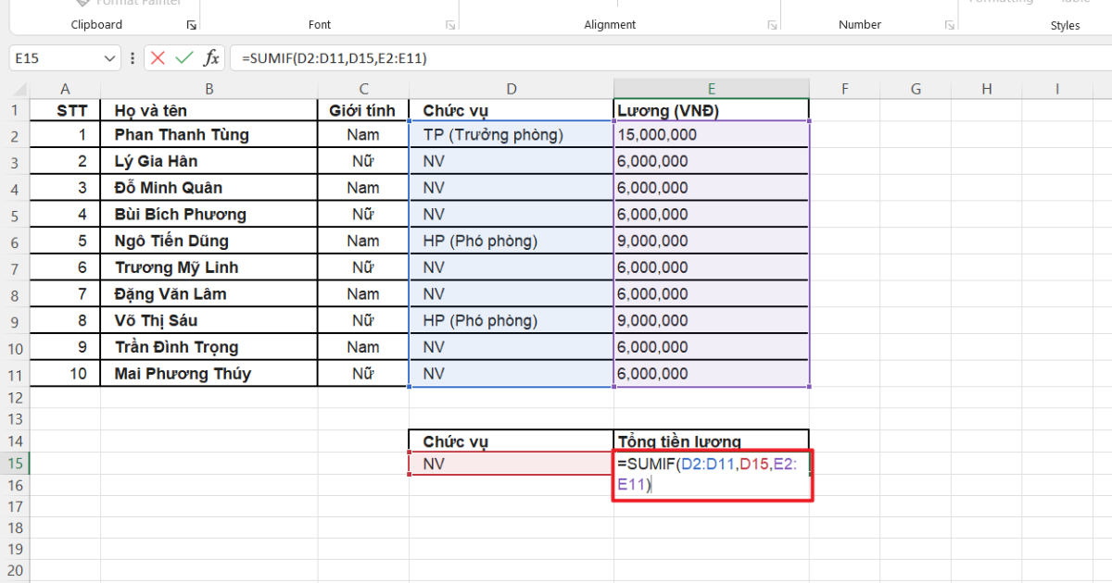Open the Number group dialog launcher
Screen dimensions: 1112x583
(x=950, y=25)
